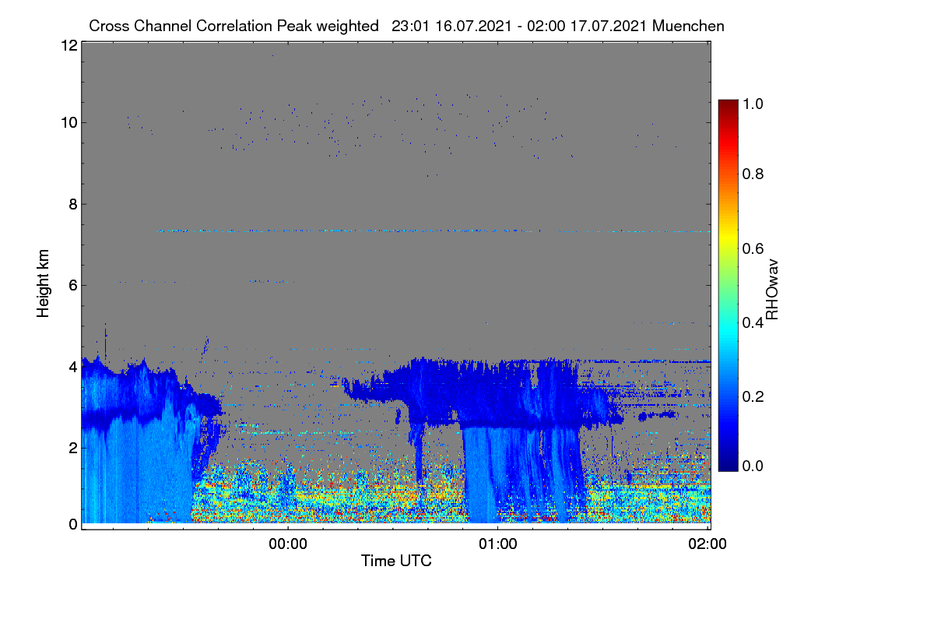Click the 'Time UTC' x-axis label

point(396,561)
